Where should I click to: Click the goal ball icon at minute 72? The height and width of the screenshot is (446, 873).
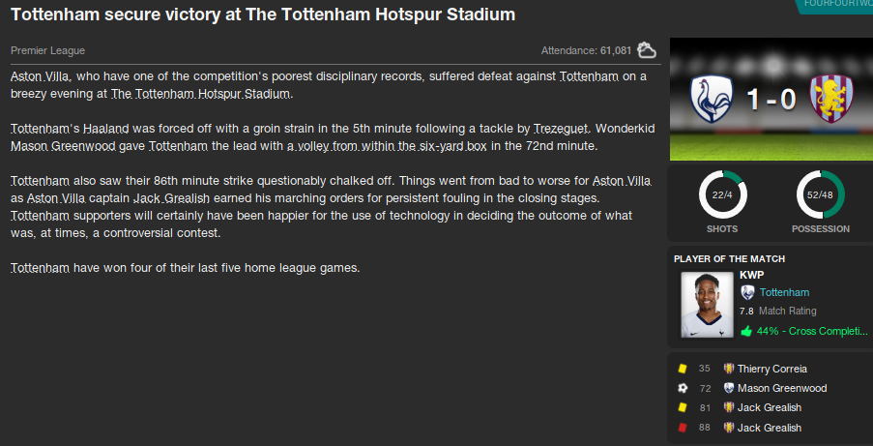(682, 388)
